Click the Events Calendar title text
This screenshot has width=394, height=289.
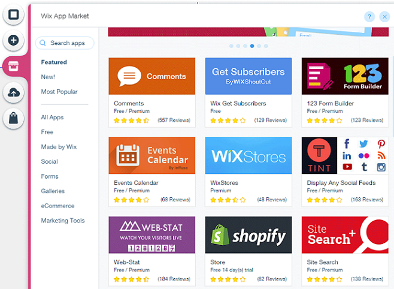coord(136,183)
